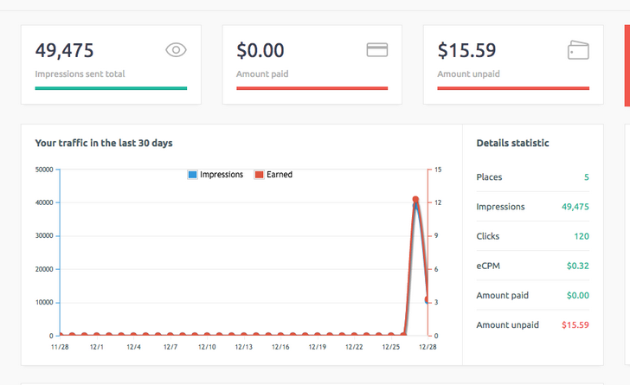Click the eCPM value $0.32
The image size is (630, 385).
click(577, 266)
